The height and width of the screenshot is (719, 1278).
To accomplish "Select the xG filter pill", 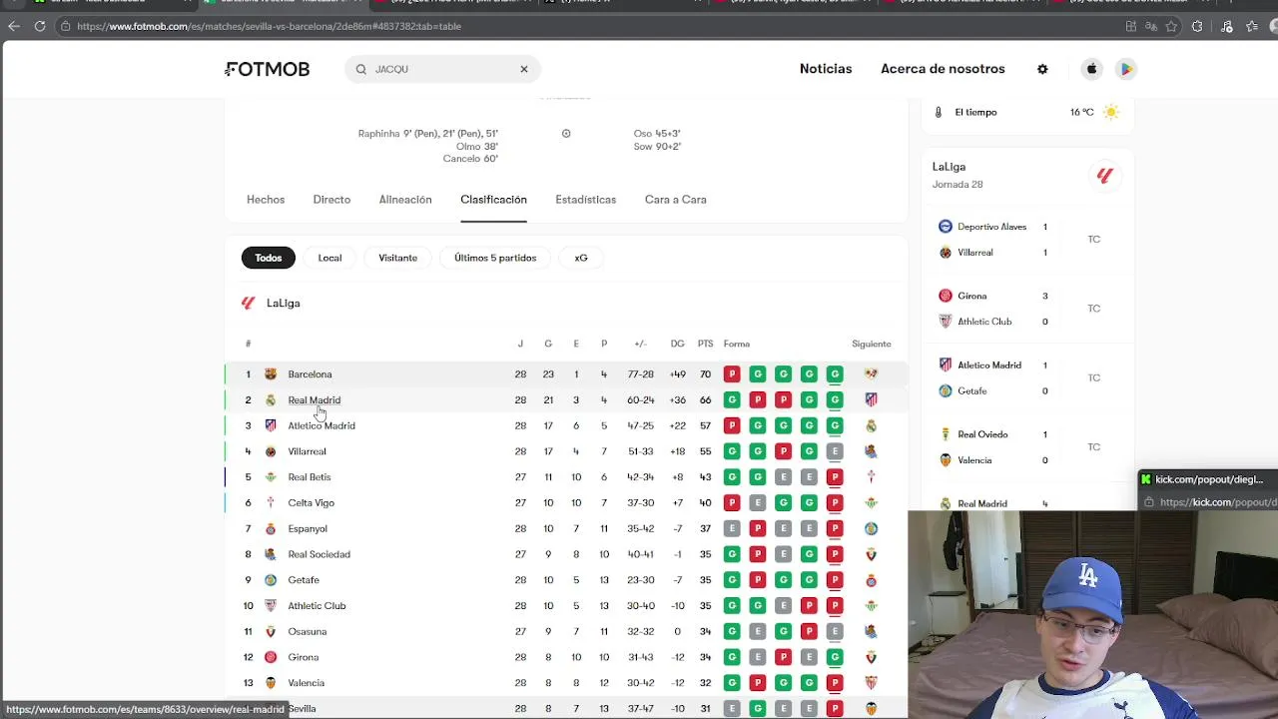I will click(x=581, y=258).
